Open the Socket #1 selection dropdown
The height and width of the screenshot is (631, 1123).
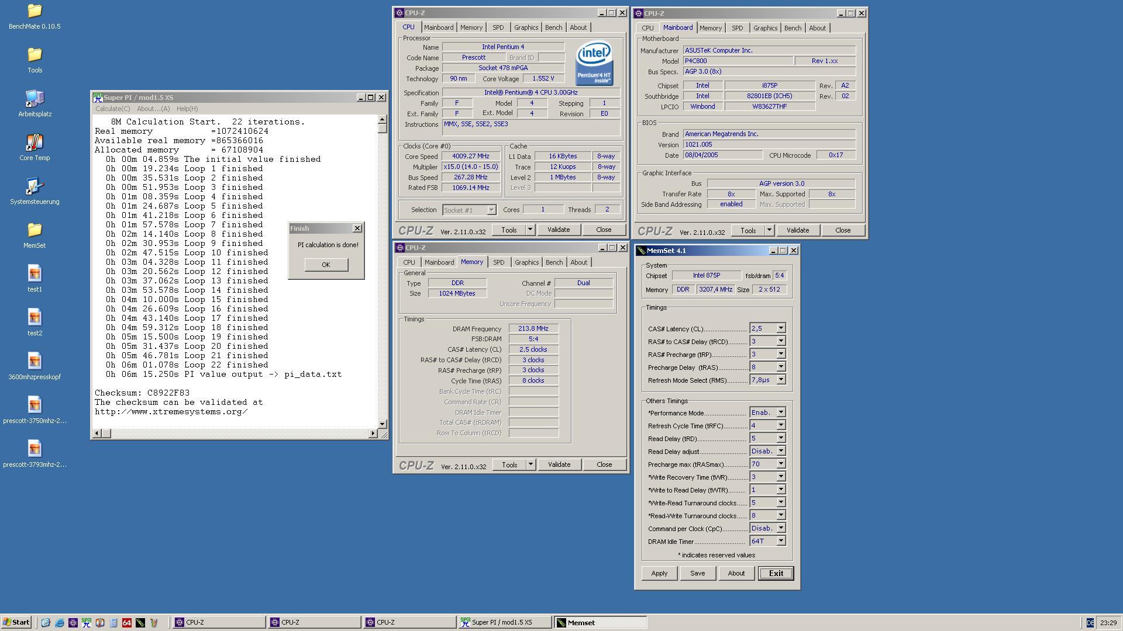(491, 210)
